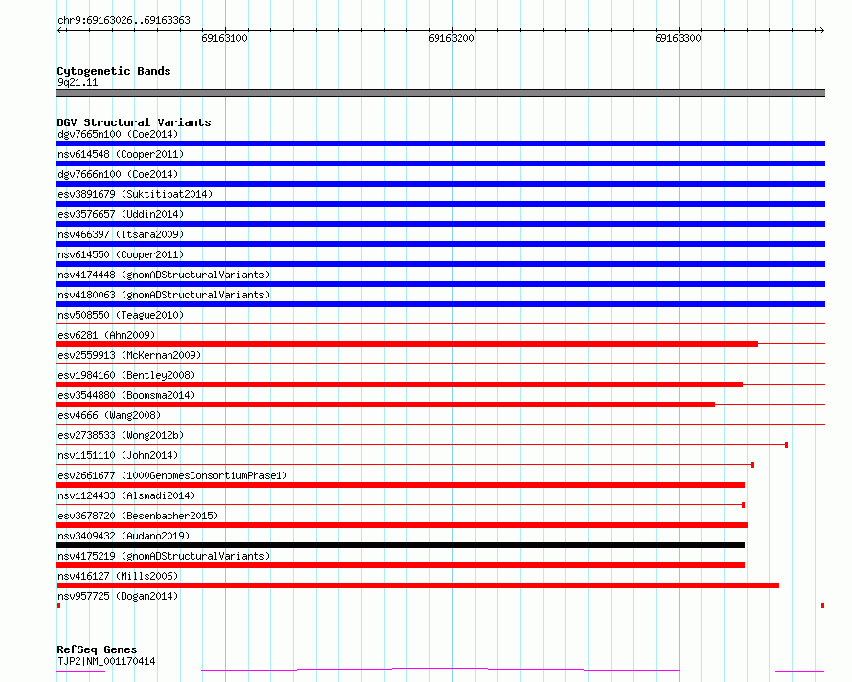Click the 9q21.11 band label
Image resolution: width=852 pixels, height=682 pixels.
point(78,82)
